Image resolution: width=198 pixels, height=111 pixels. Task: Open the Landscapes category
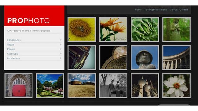(x=14, y=40)
